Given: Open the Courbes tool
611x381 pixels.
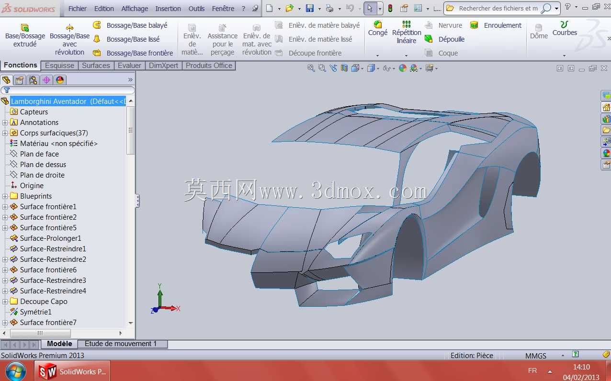Looking at the screenshot, I should (565, 29).
